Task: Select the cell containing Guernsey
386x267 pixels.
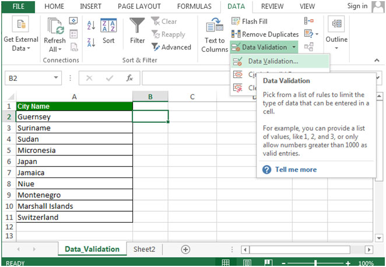Action: [75, 117]
